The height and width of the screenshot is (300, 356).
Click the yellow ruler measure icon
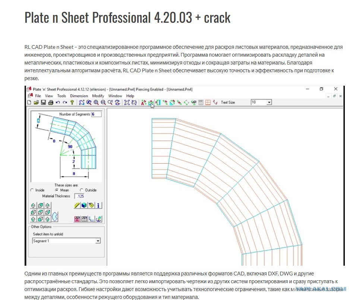coord(77,205)
